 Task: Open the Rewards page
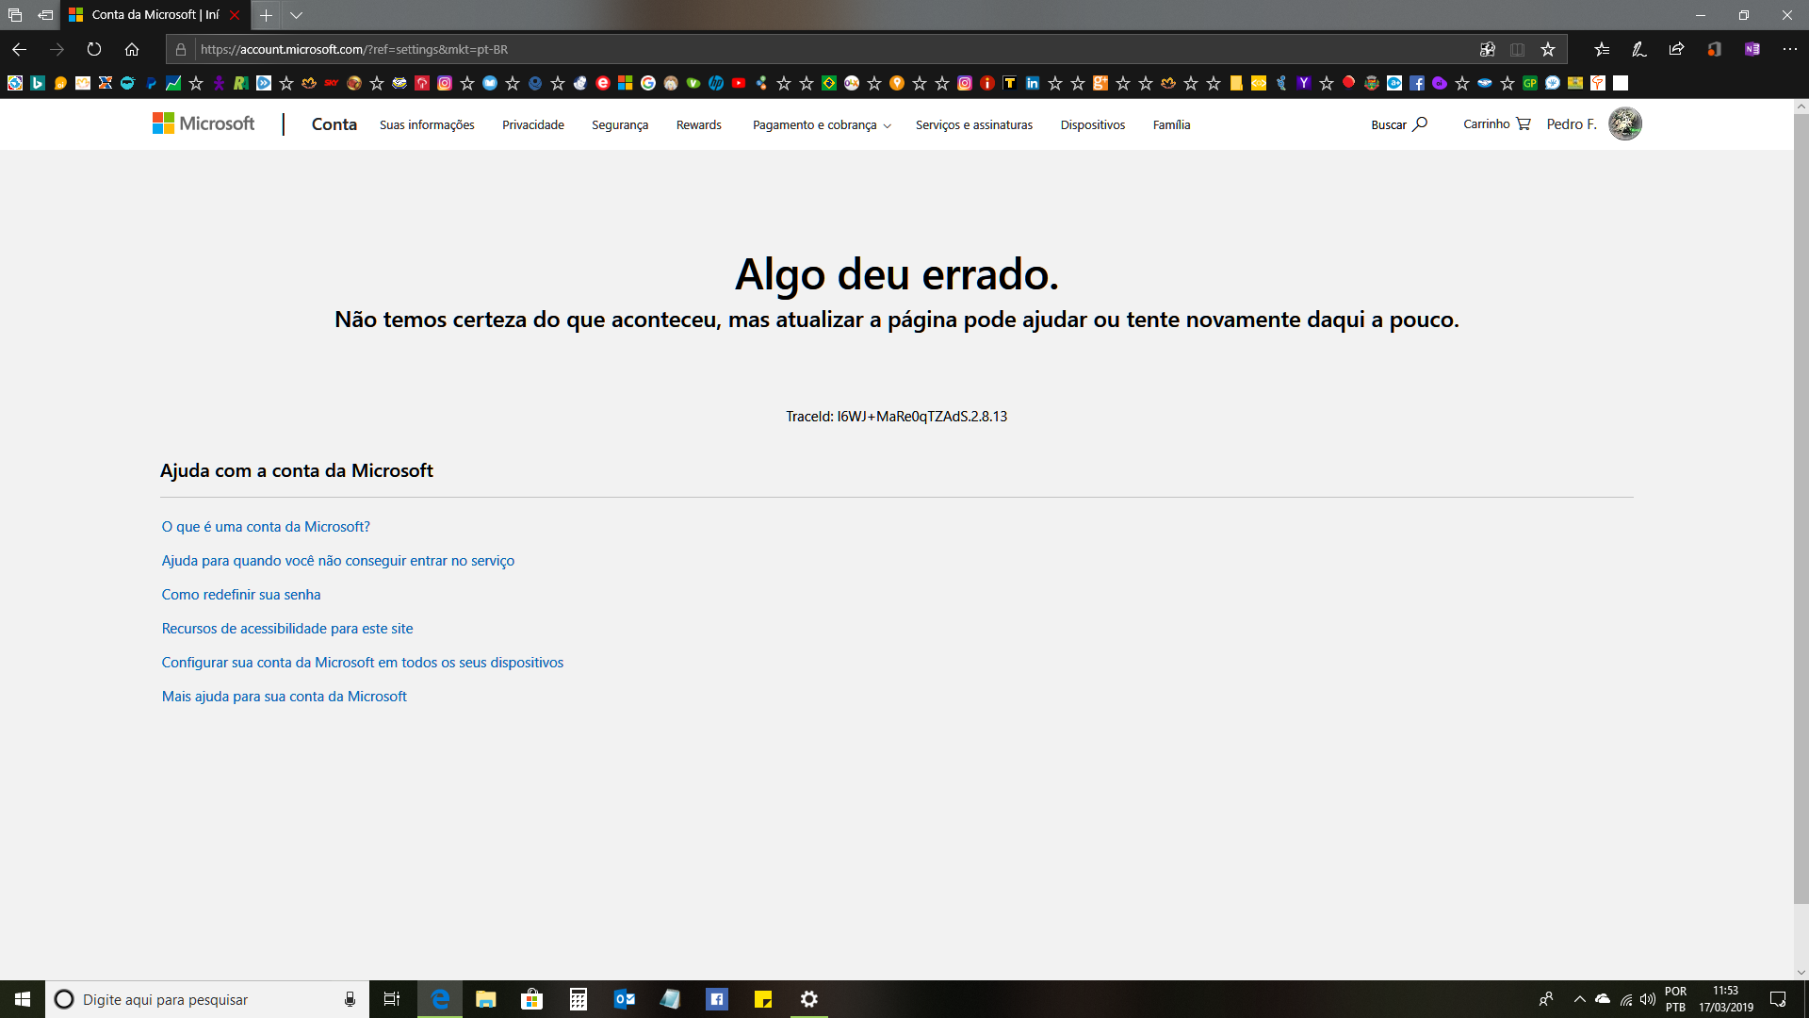[699, 124]
